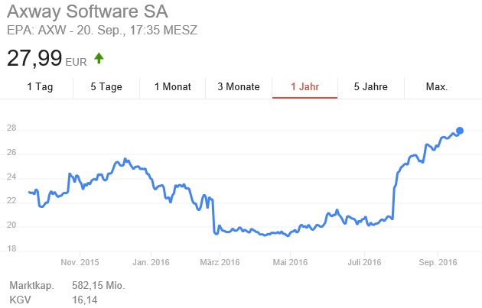This screenshot has height=308, width=482.
Task: Click the EUR currency label
Action: pos(77,60)
